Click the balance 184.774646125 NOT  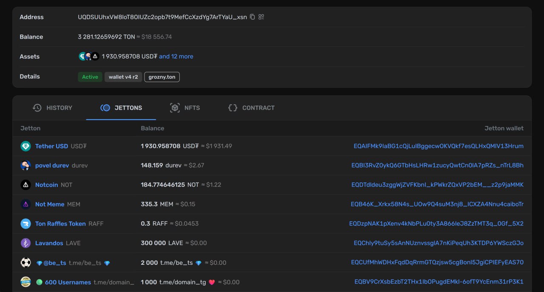pyautogui.click(x=170, y=185)
